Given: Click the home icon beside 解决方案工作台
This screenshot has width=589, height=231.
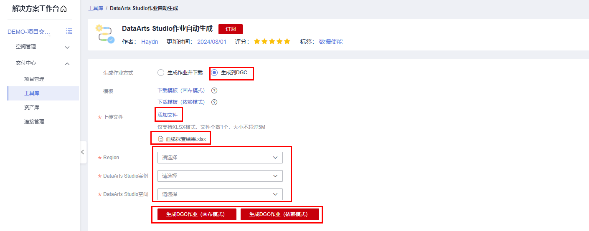Looking at the screenshot, I should (x=63, y=9).
